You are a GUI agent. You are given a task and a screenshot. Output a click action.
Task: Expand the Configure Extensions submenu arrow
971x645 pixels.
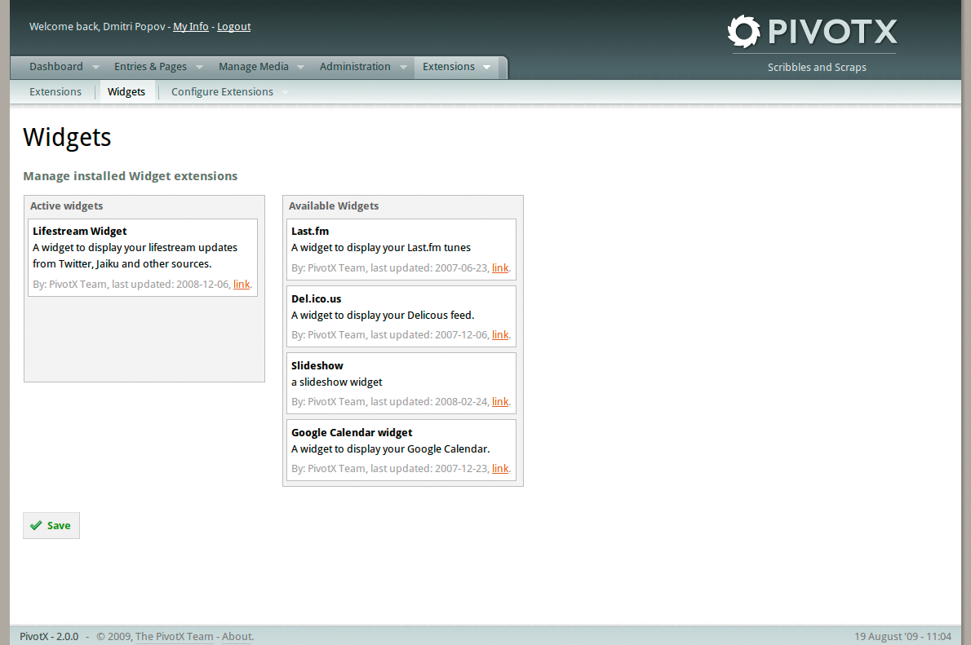point(285,92)
